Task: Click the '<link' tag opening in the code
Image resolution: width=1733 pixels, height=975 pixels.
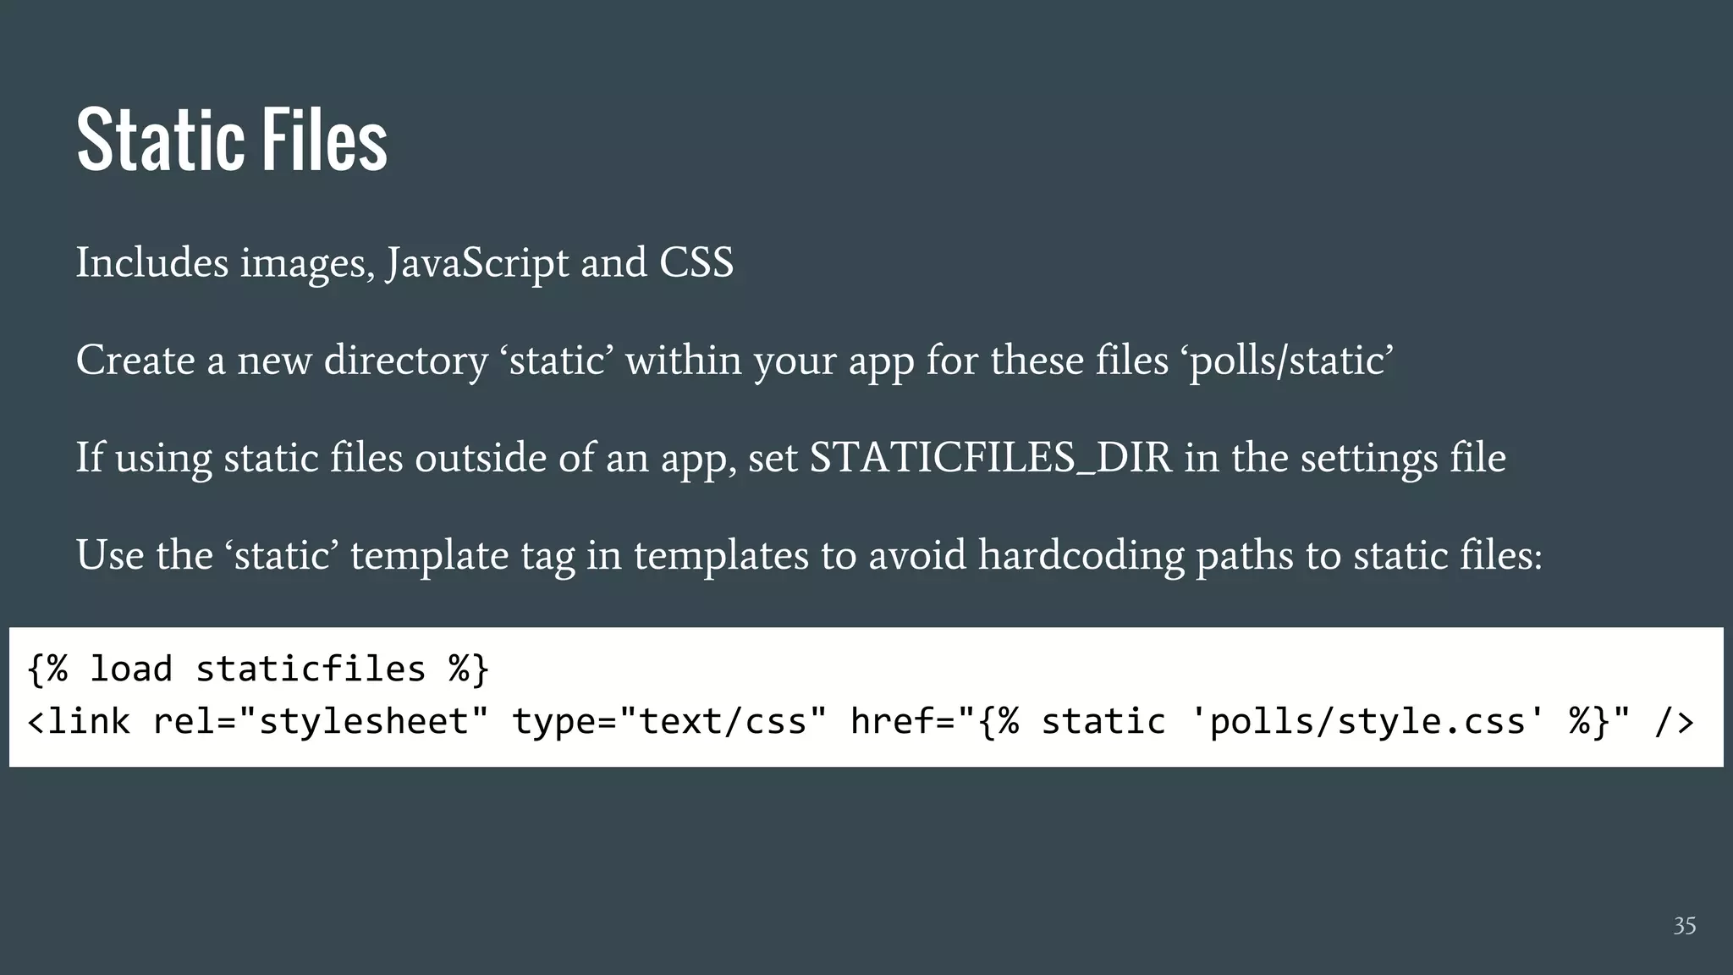Action: (x=79, y=722)
